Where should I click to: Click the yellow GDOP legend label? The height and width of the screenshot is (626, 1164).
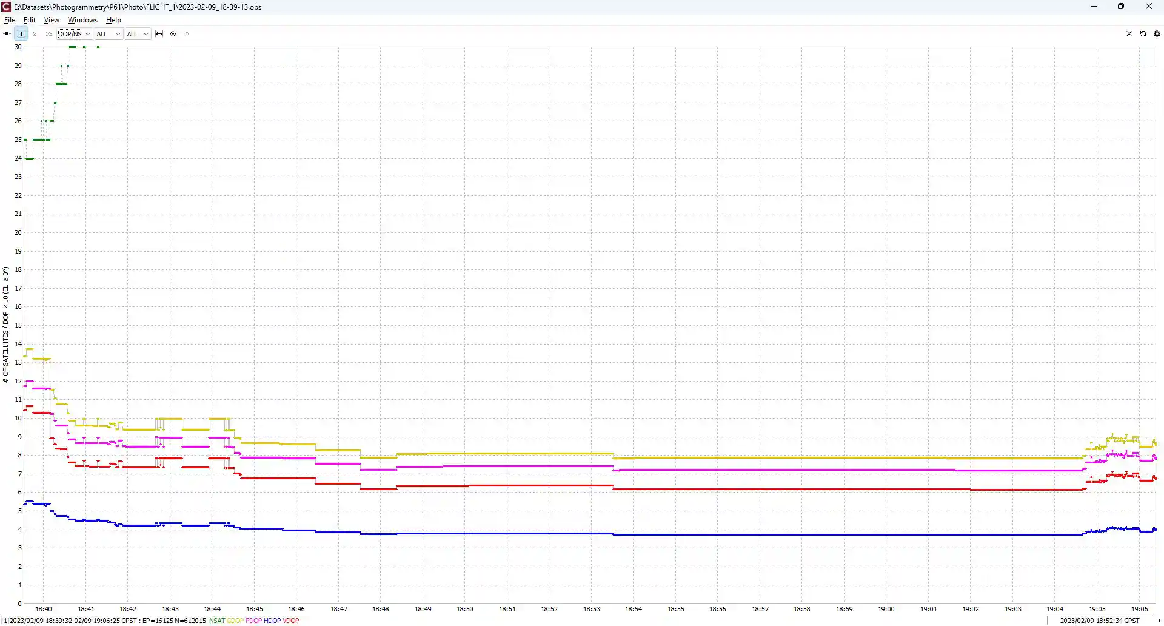[235, 621]
